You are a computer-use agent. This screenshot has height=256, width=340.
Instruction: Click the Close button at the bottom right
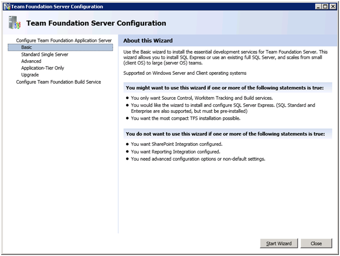(316, 244)
